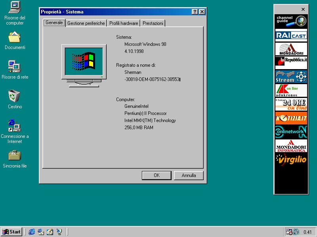This screenshot has height=237, width=317.
Task: Open the Documenti desktop folder
Action: (x=15, y=38)
